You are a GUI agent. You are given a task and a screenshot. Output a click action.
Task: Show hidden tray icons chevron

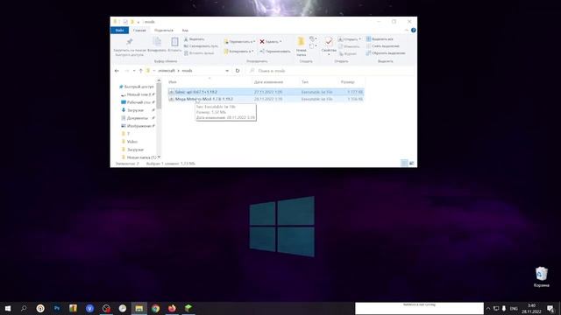coord(487,308)
